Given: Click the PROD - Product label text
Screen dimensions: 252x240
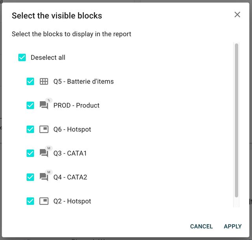Looking at the screenshot, I should [76, 106].
